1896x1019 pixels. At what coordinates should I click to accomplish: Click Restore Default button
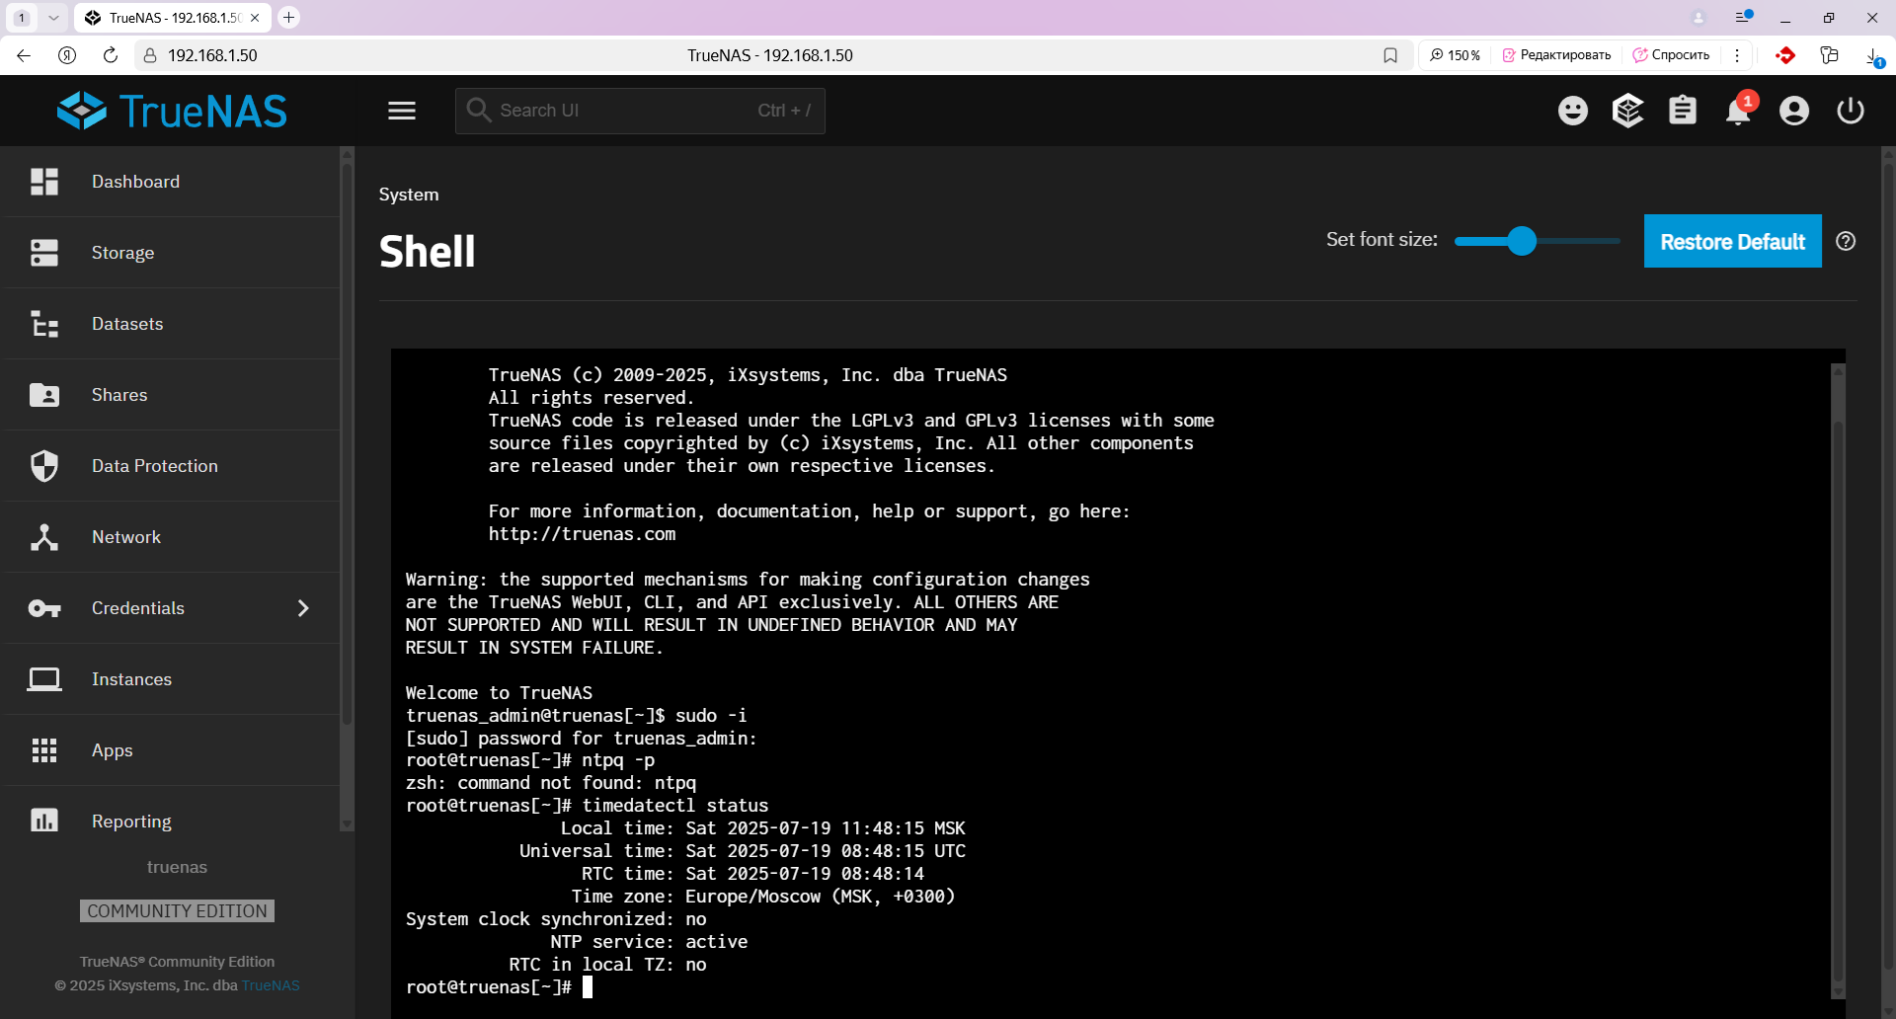[1732, 241]
